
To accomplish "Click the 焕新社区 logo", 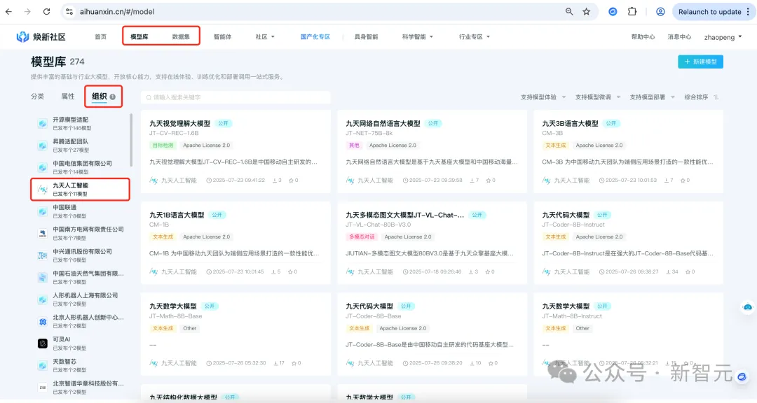I will coord(41,36).
